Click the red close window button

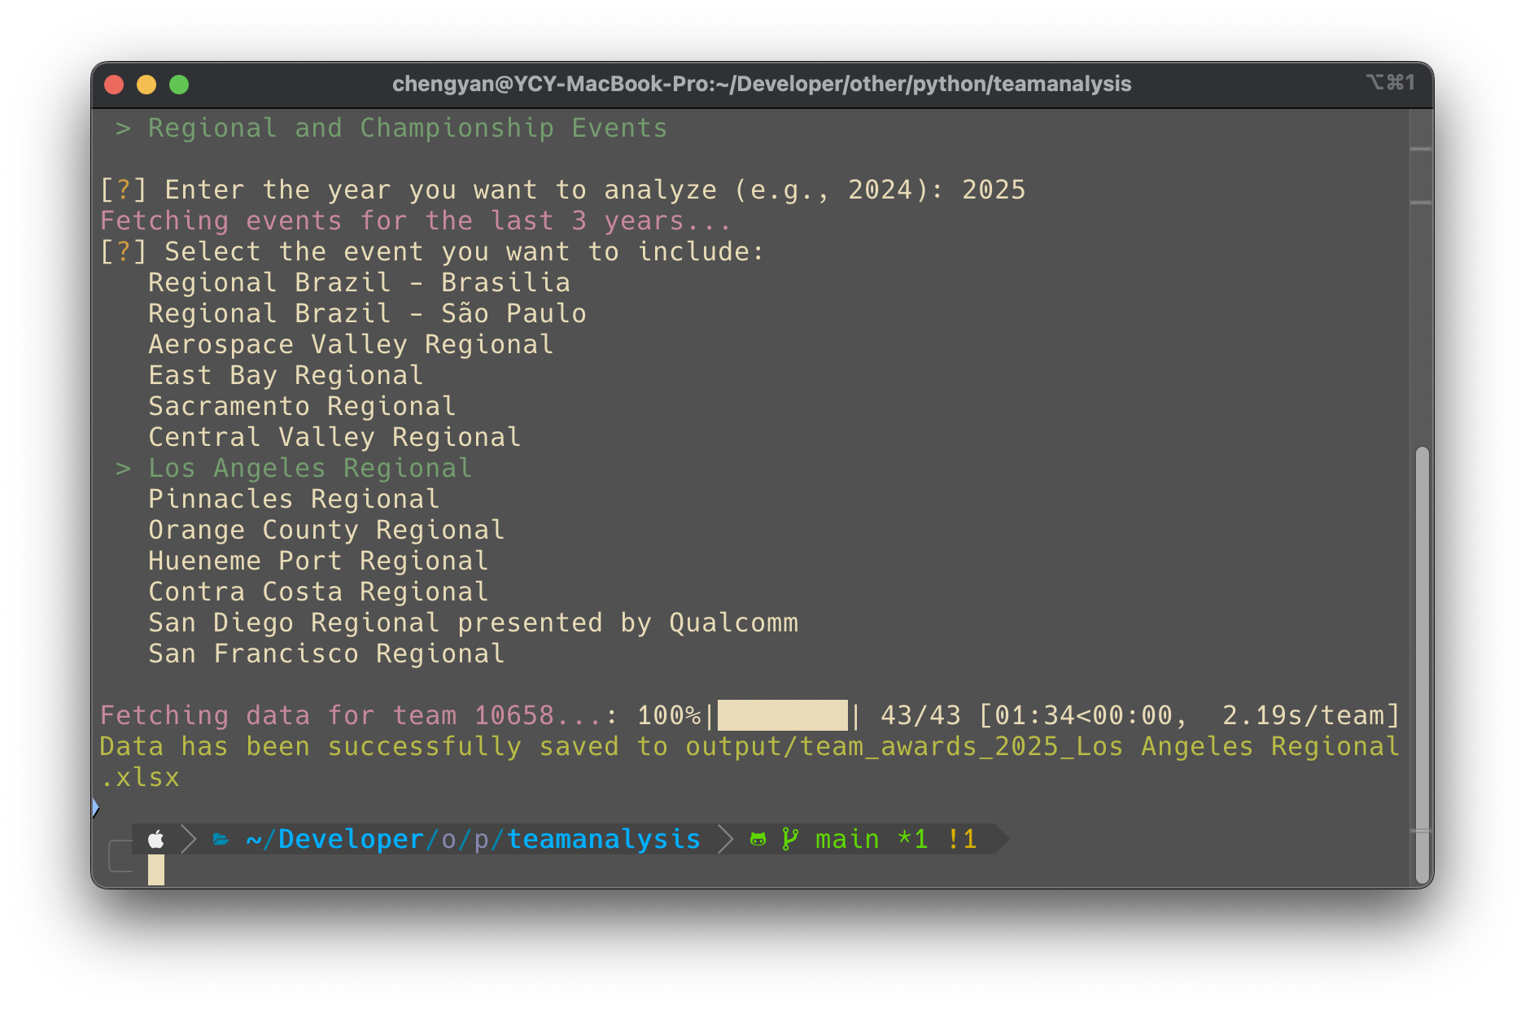(114, 85)
